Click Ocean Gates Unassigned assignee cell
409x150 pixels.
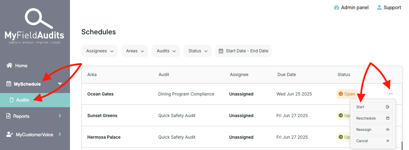coord(241,94)
